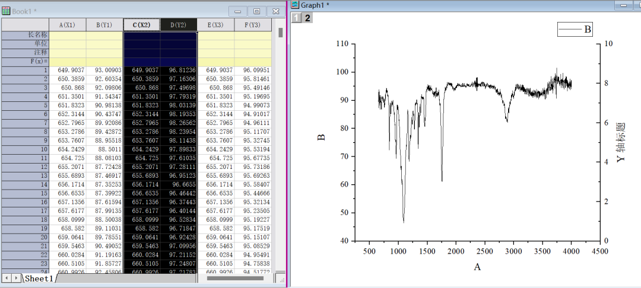Select the F(Y3) column header
Viewport: 641px width, 288px height.
tap(253, 25)
